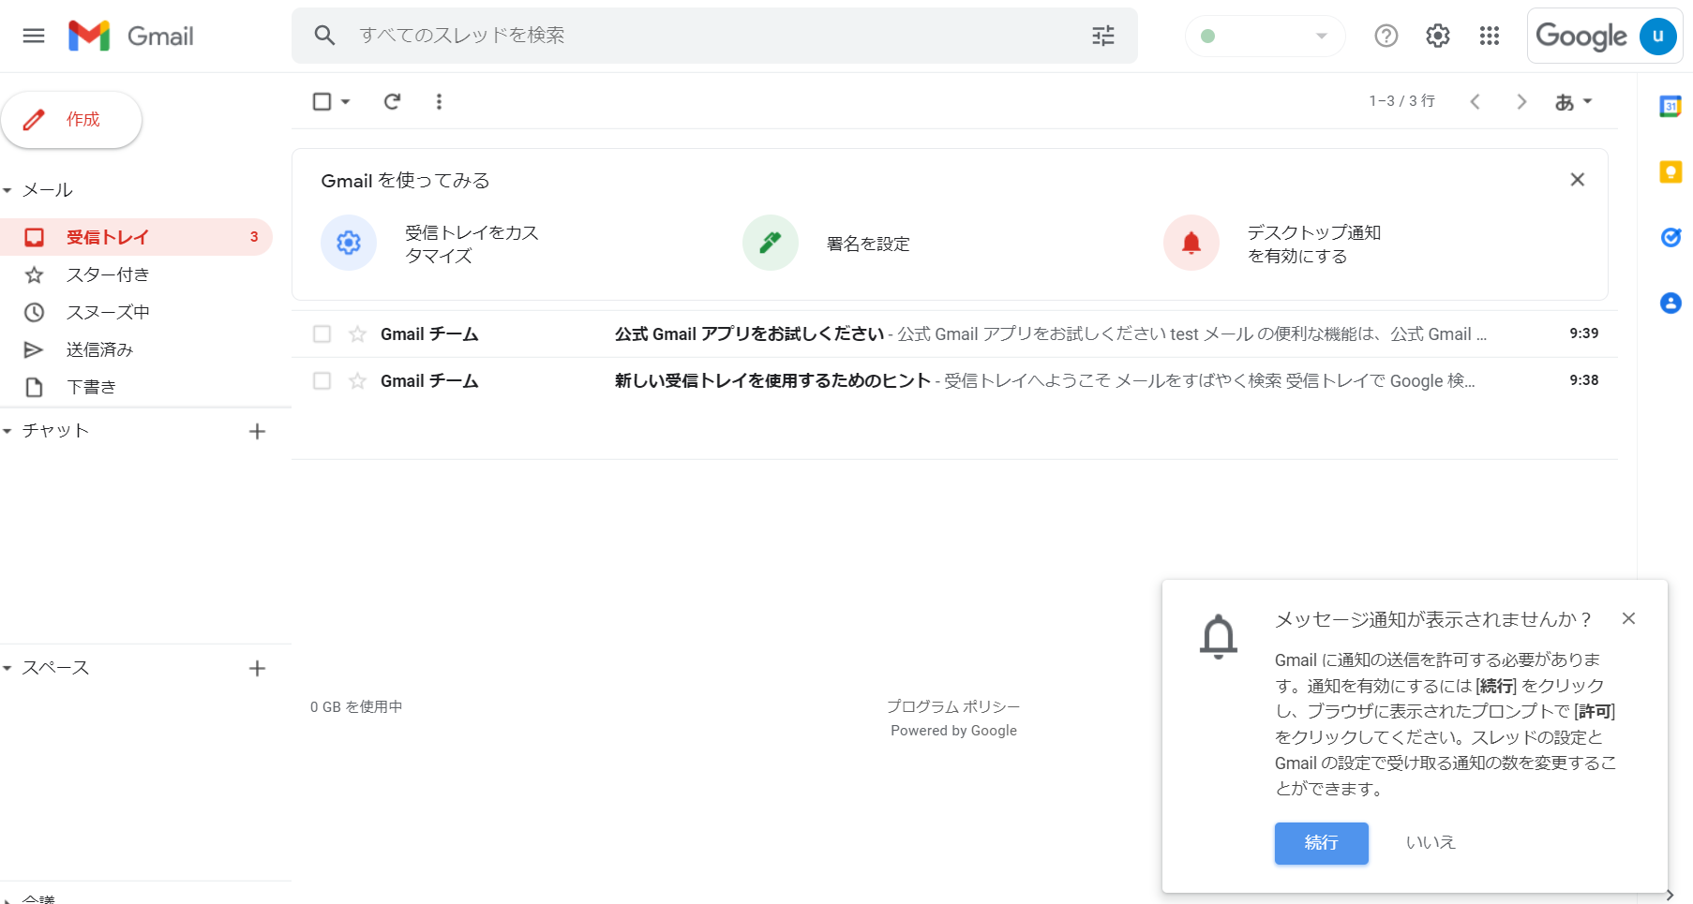Viewport: 1693px width, 904px height.
Task: Open the account avatar menu
Action: coord(1657,36)
